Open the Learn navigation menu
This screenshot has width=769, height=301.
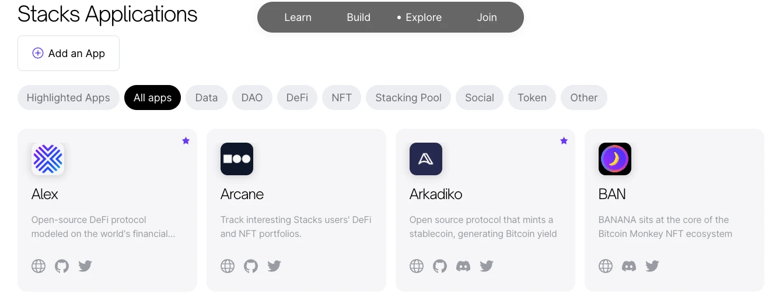coord(298,17)
